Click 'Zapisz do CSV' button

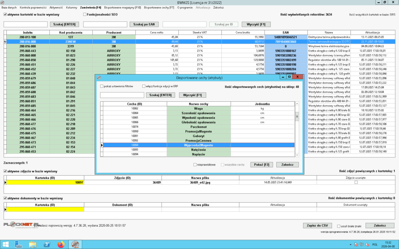click(x=317, y=226)
